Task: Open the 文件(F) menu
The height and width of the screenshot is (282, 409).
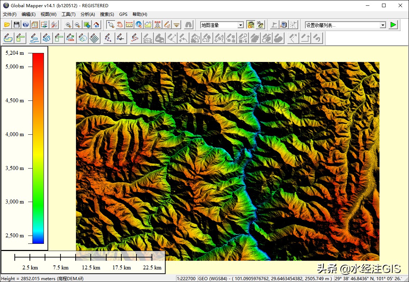Action: [x=10, y=14]
